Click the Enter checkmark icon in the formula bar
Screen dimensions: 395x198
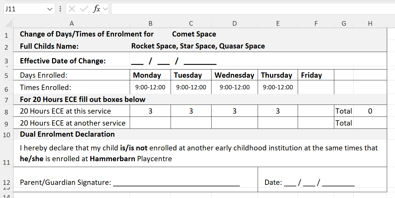(x=84, y=9)
